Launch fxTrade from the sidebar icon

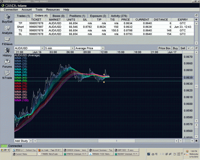click(x=7, y=73)
